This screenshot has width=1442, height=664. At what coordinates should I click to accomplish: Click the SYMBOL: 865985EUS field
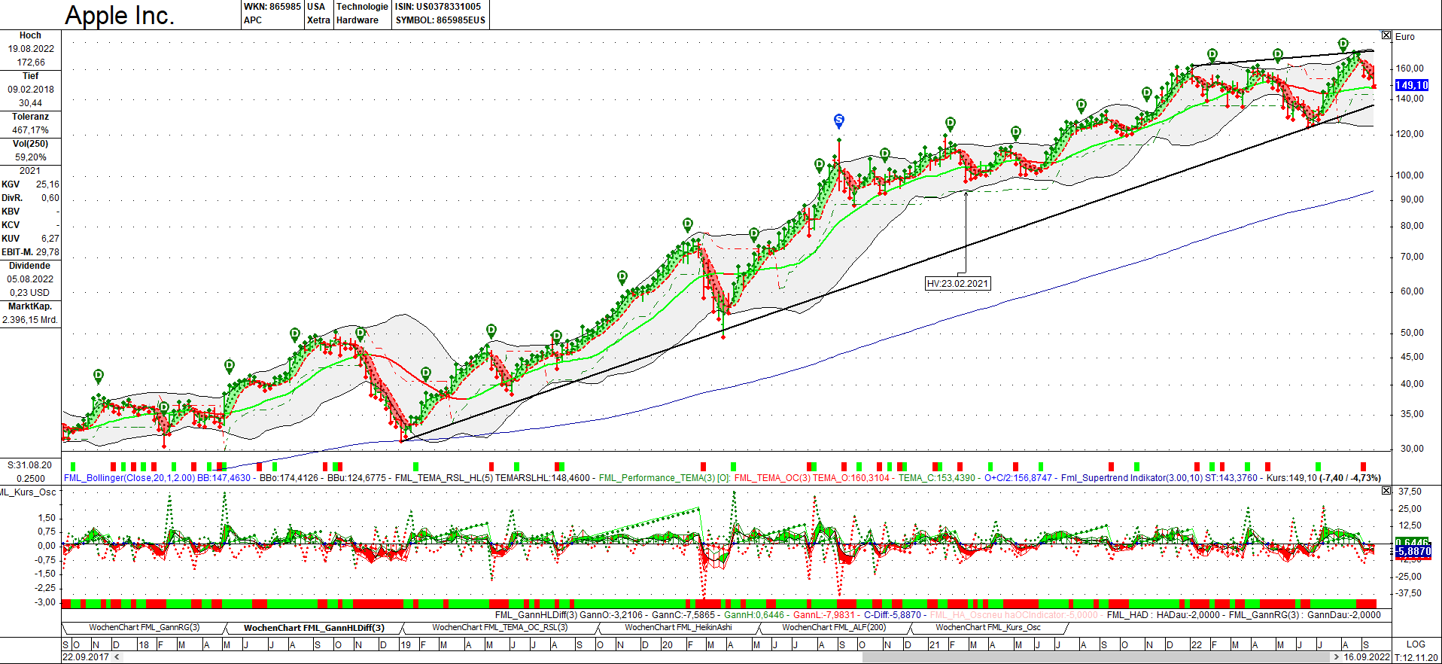click(x=440, y=20)
